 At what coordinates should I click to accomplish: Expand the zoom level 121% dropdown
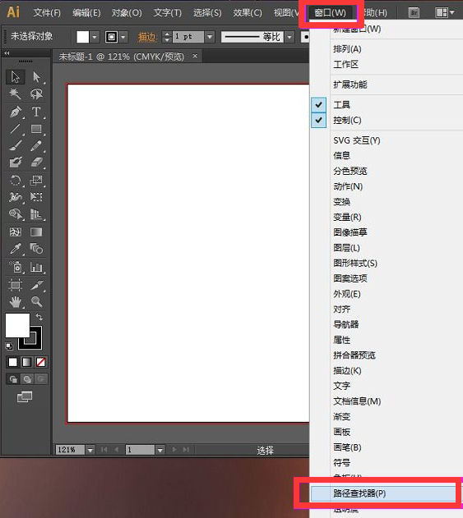pyautogui.click(x=90, y=450)
